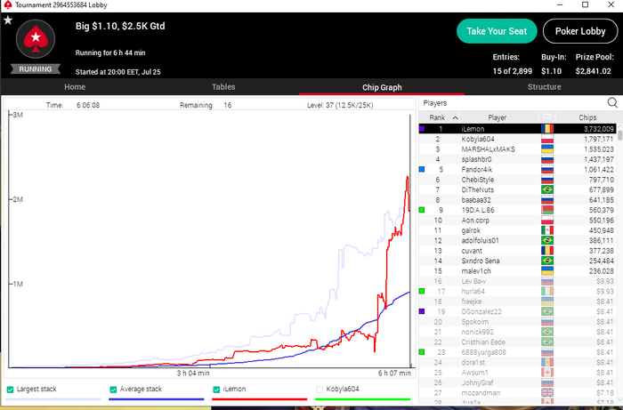Select iLemon row in players list

518,129
